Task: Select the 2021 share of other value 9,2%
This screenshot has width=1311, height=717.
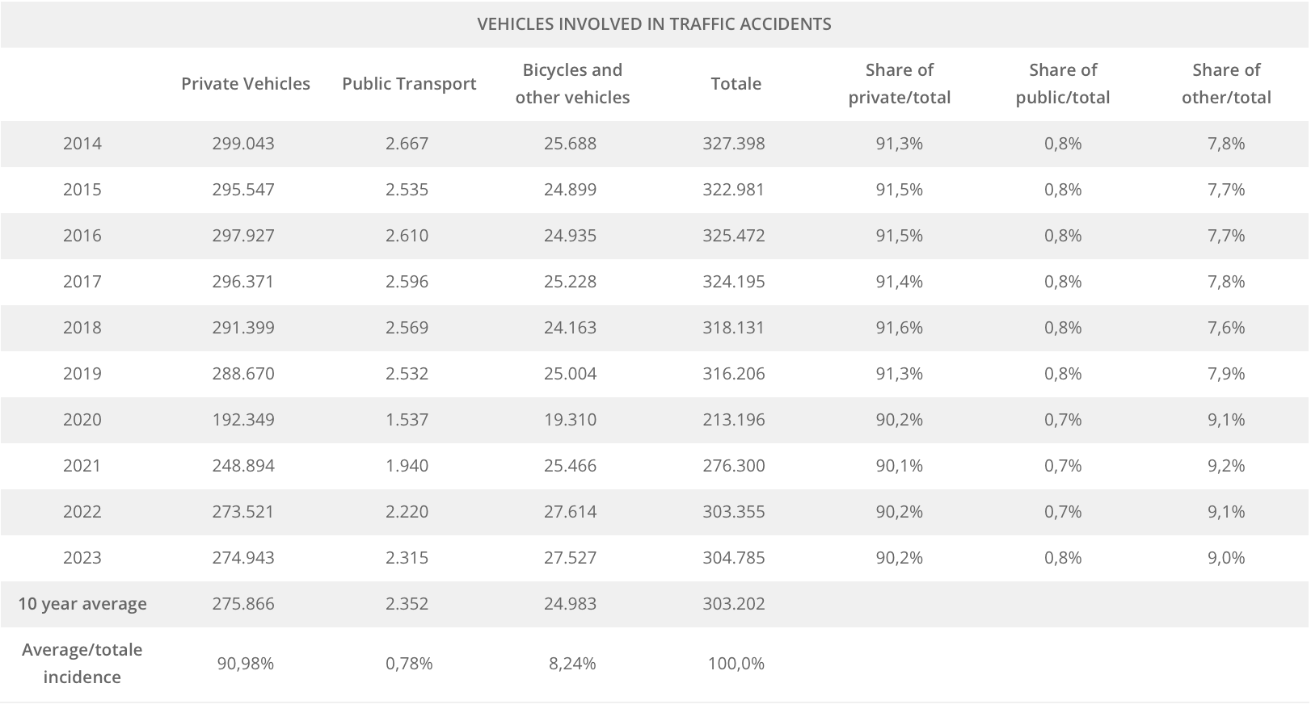Action: click(1226, 466)
